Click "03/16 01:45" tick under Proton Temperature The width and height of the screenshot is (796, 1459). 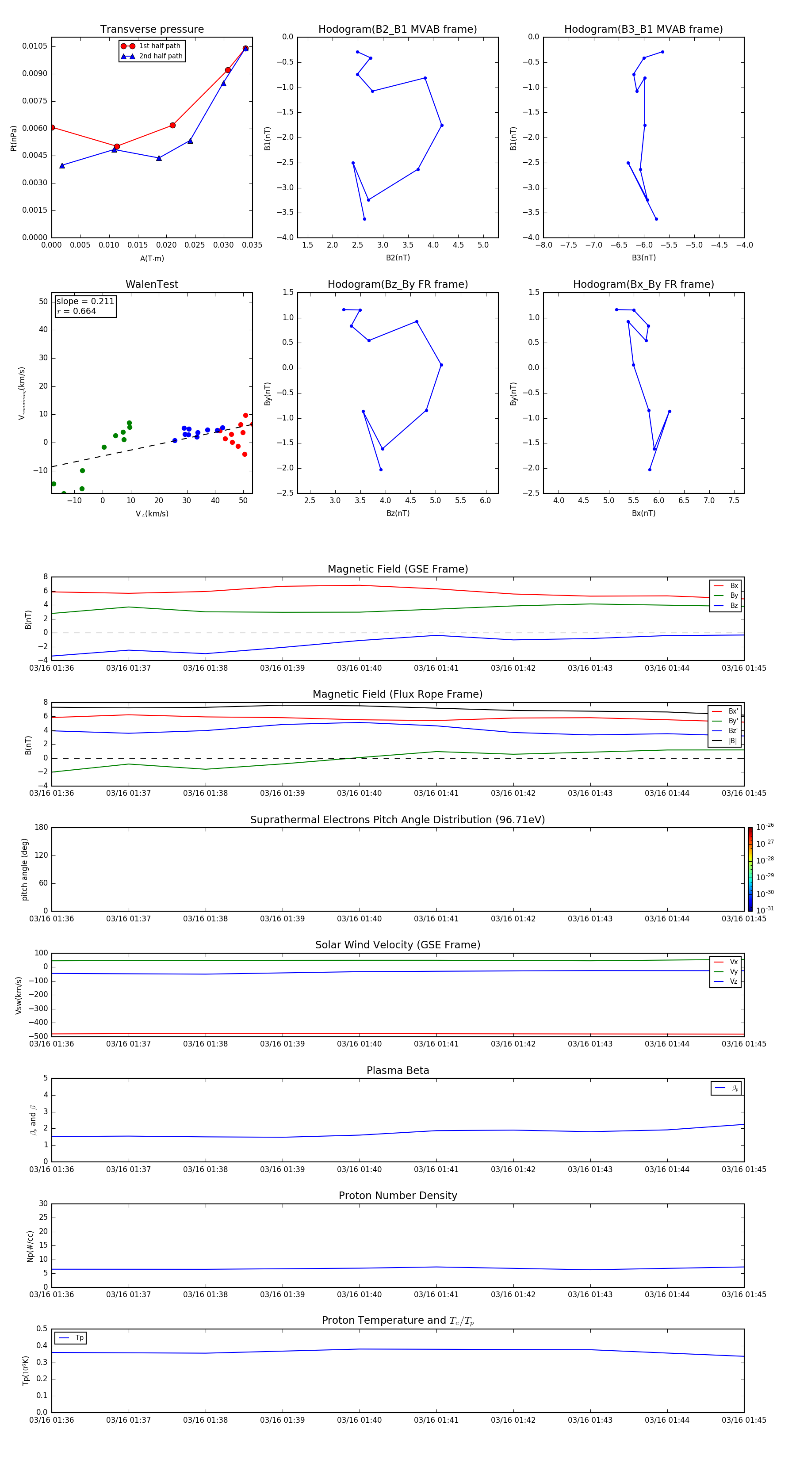744,1420
